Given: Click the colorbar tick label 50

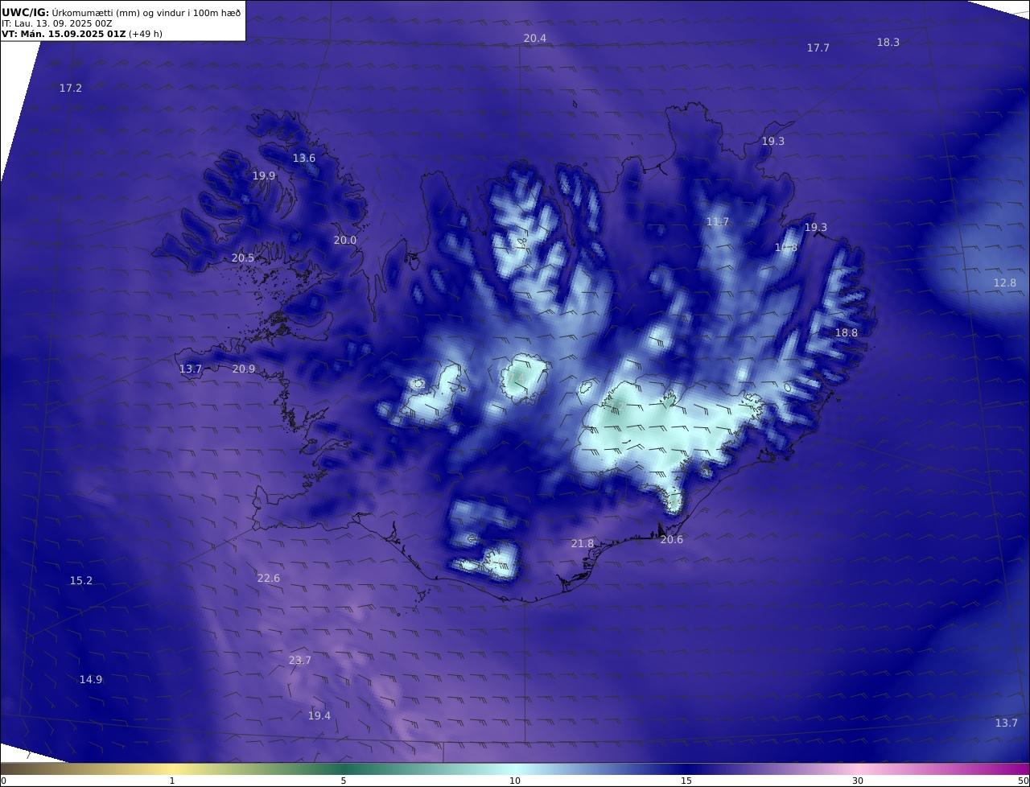Looking at the screenshot, I should [x=1024, y=781].
